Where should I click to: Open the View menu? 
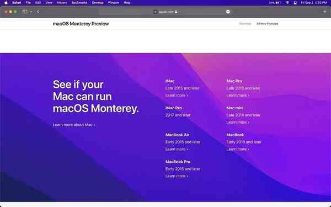pos(49,3)
